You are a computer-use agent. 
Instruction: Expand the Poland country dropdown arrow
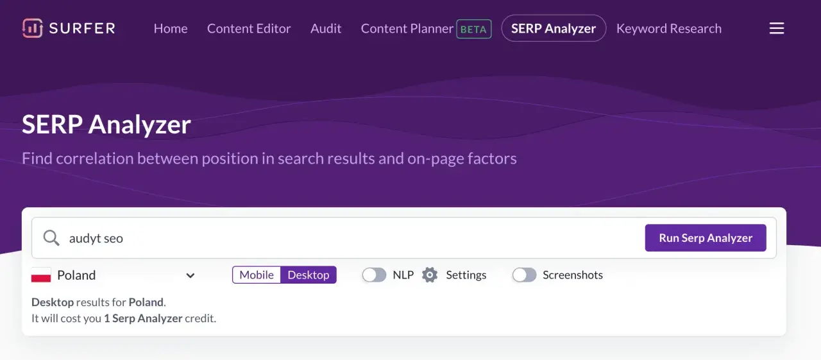[190, 275]
